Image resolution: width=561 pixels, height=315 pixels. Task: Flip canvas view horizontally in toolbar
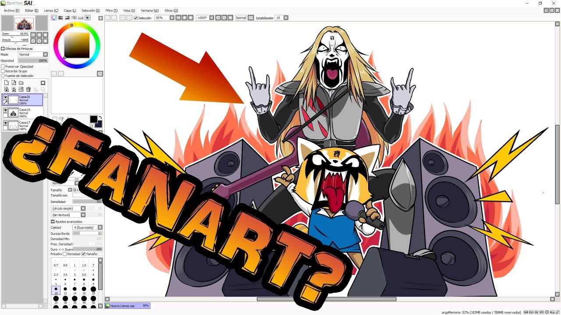[251, 17]
